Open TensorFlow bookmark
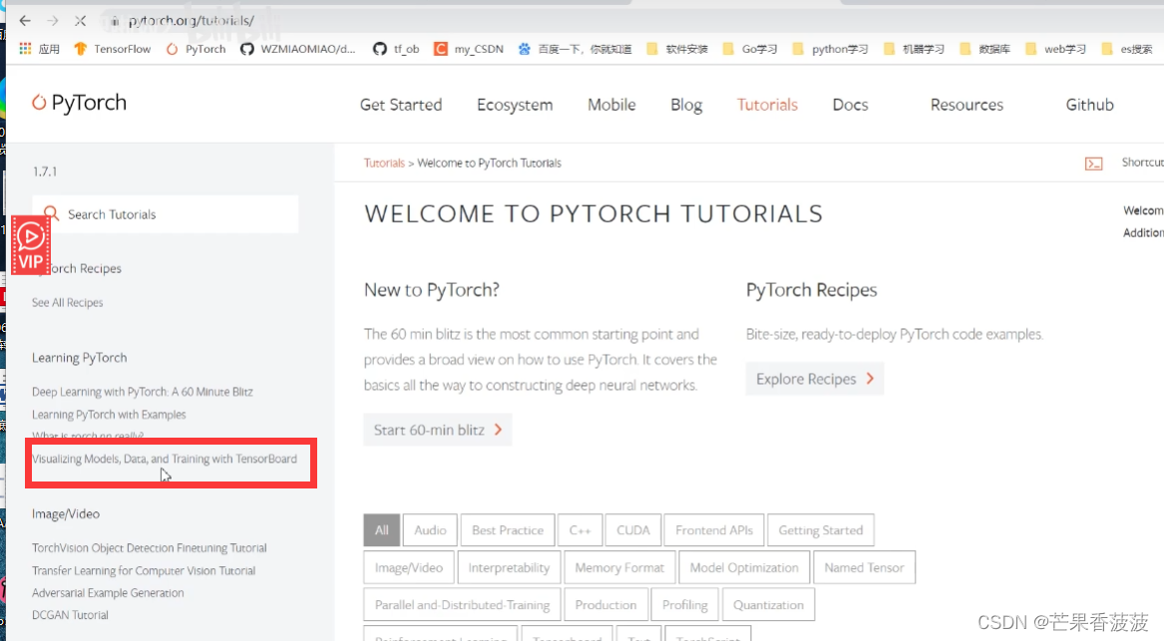 [x=112, y=49]
